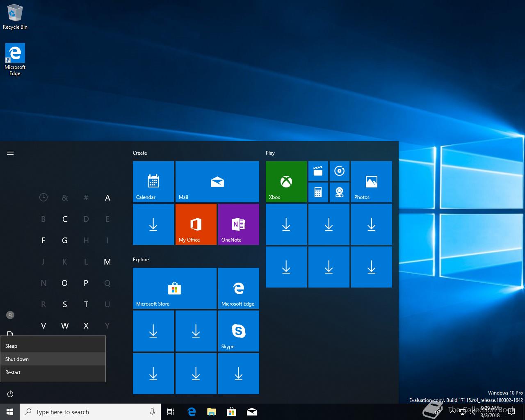Jump to letter G in app list
The width and height of the screenshot is (525, 420).
coord(65,240)
